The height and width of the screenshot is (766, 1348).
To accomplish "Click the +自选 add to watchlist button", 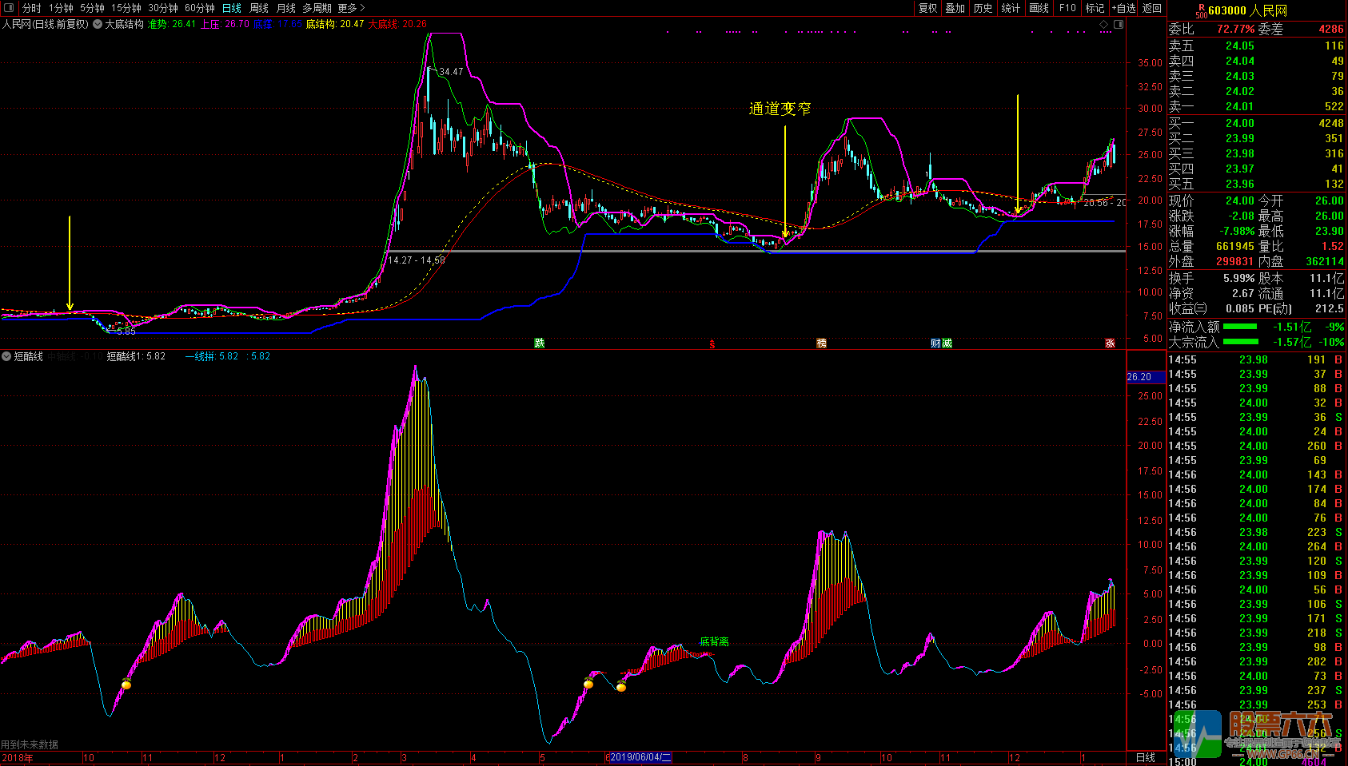I will pyautogui.click(x=1123, y=8).
